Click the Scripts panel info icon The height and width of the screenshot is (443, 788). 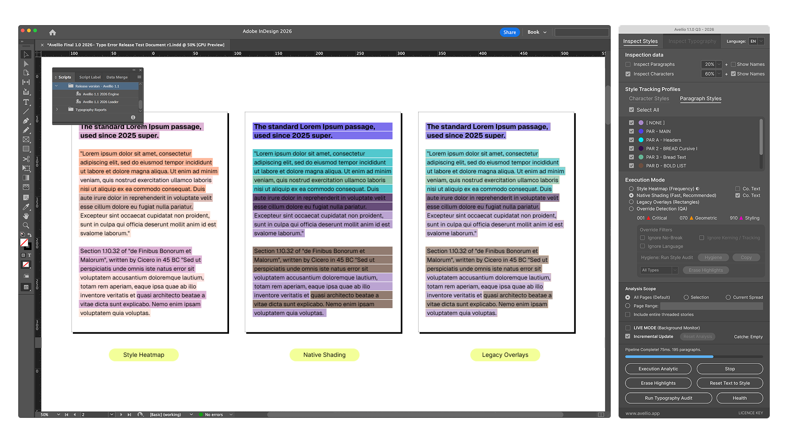coord(133,117)
